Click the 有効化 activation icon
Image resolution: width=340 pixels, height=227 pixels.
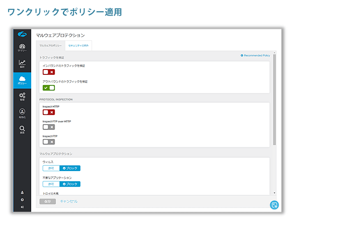click(x=22, y=113)
